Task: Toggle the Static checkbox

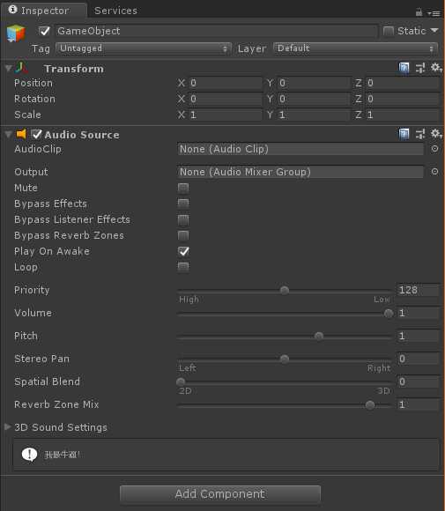Action: 389,31
